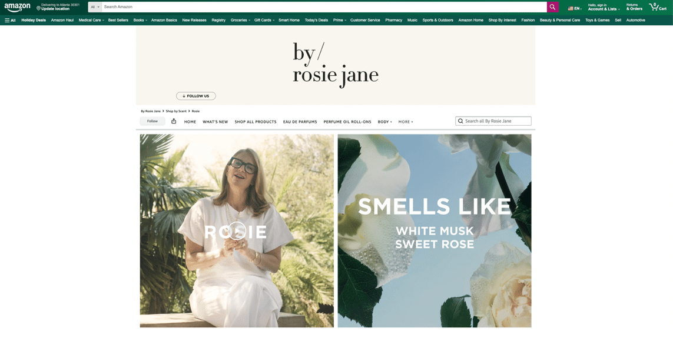Click the Music link
The height and width of the screenshot is (338, 673).
pos(412,20)
